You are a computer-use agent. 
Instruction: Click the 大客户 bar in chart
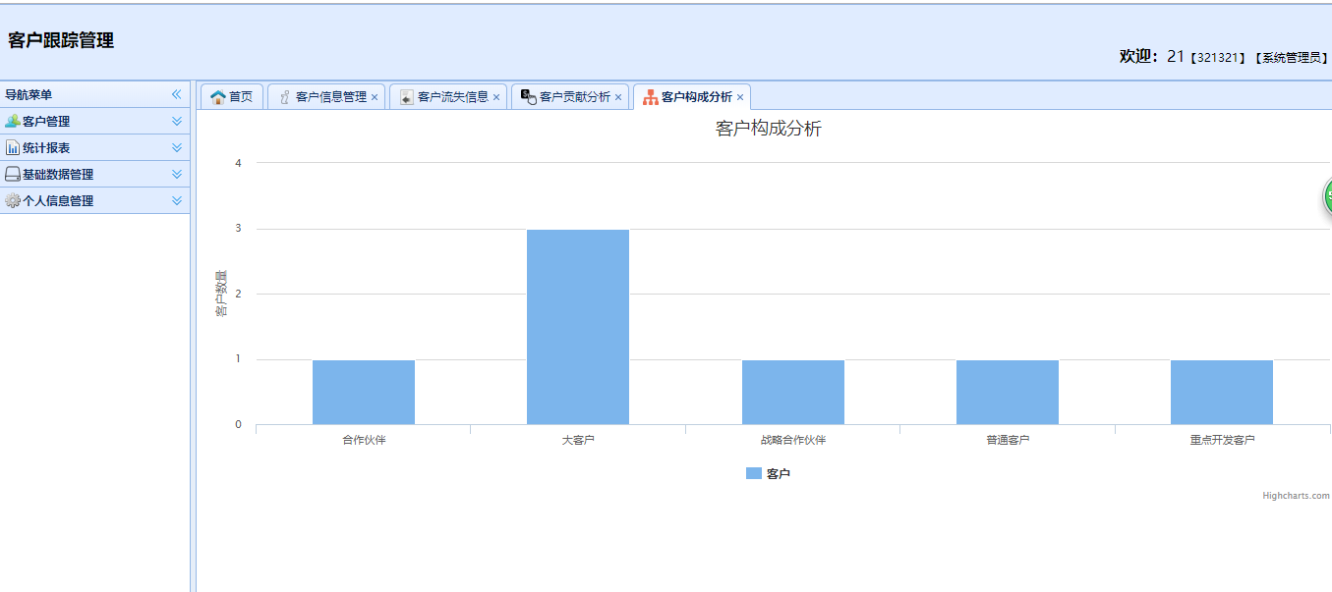(x=578, y=327)
